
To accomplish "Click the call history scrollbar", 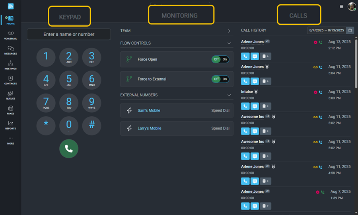I will pos(356,64).
